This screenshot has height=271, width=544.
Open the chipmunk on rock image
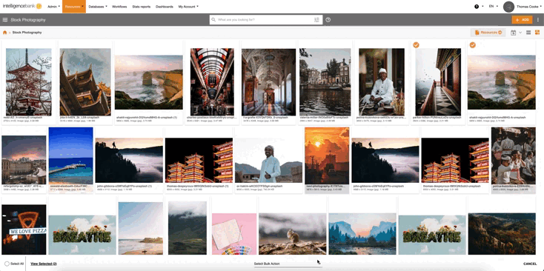(x=293, y=234)
